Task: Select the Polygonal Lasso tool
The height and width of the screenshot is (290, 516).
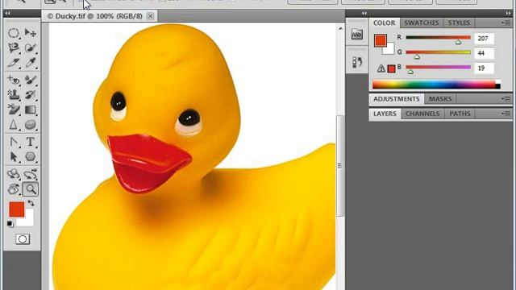Action: 14,48
